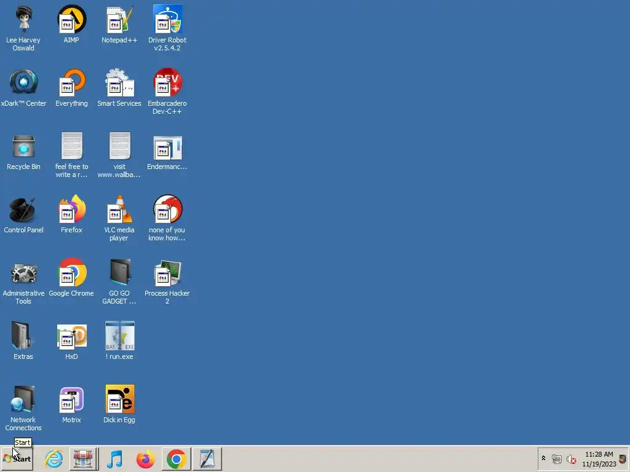
Task: Select the 'feel free to write a r...' file
Action: click(x=71, y=155)
